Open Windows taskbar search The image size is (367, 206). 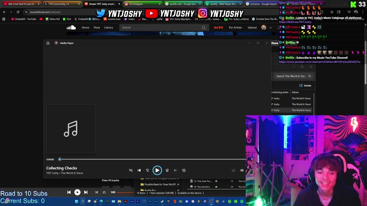coord(83,201)
